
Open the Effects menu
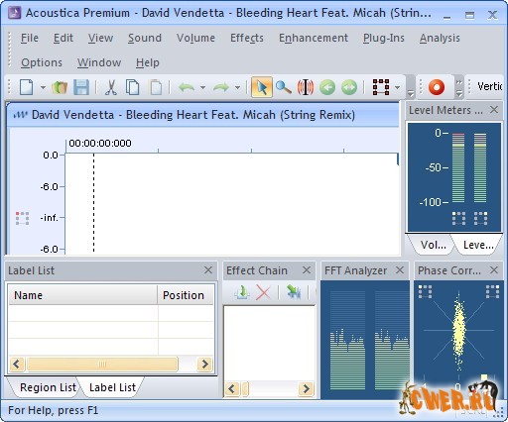coord(247,38)
